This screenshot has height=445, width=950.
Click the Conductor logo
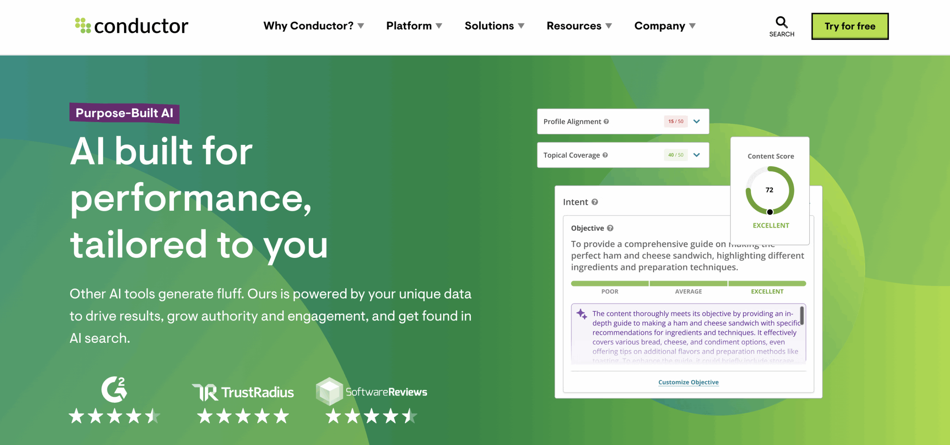click(131, 26)
